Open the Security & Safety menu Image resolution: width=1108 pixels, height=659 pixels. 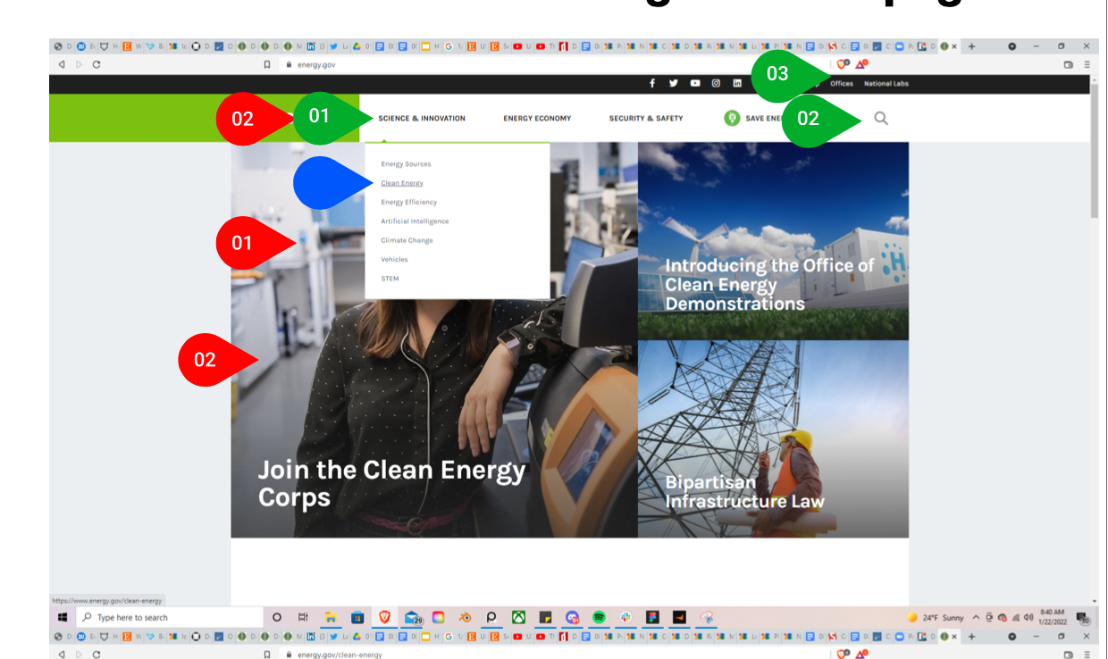click(646, 119)
